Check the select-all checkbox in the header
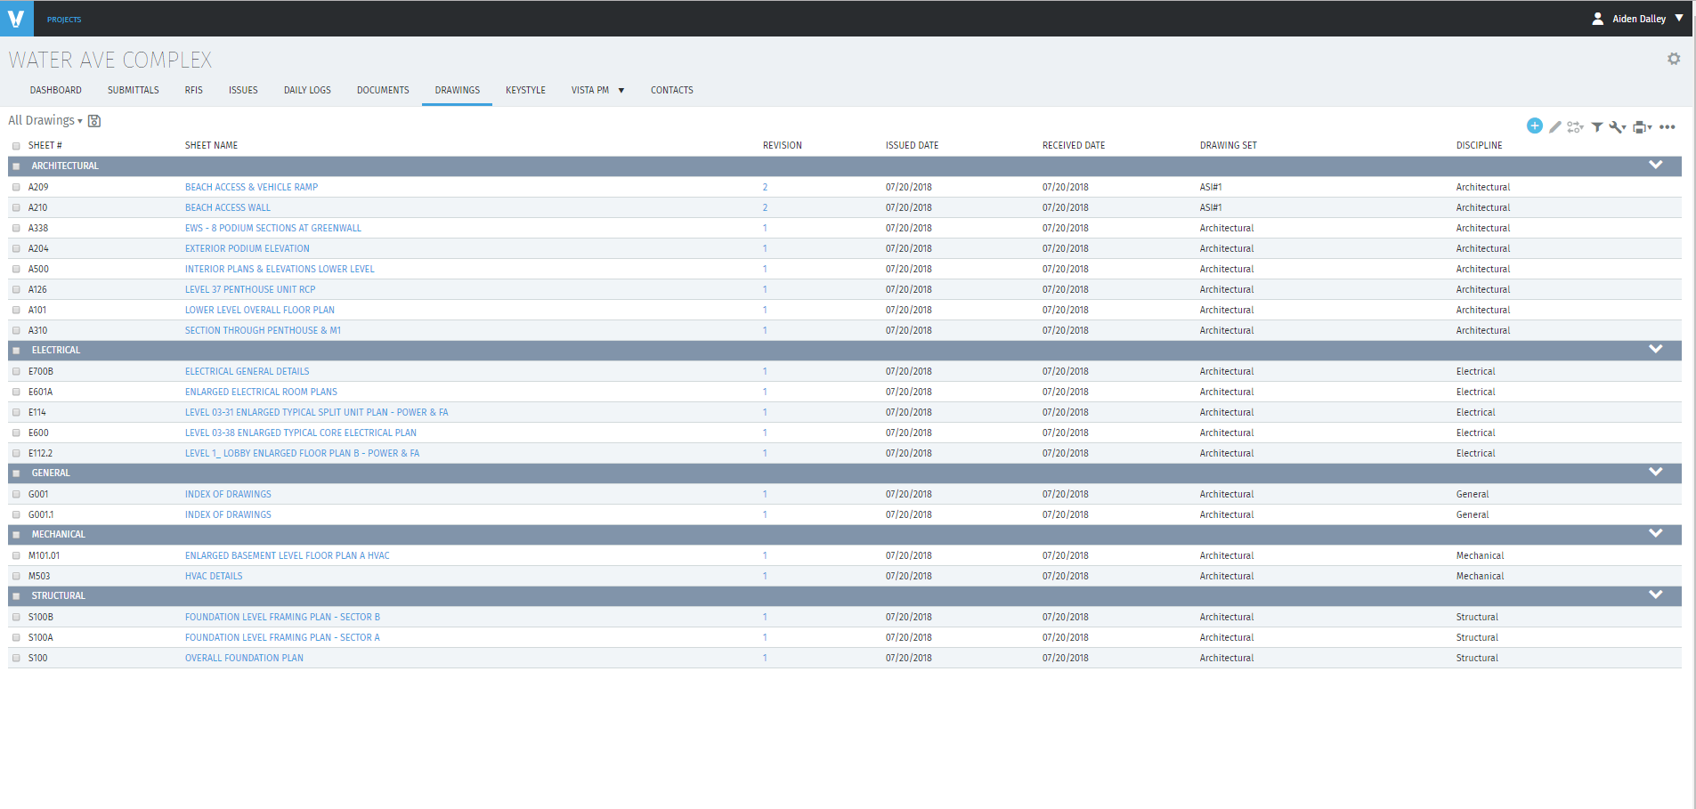Image resolution: width=1696 pixels, height=809 pixels. pos(16,145)
